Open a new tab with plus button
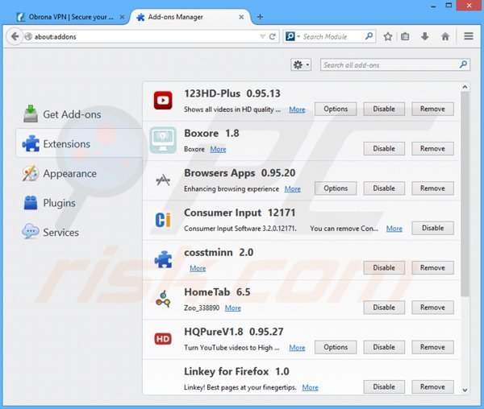This screenshot has height=409, width=484. (x=260, y=17)
